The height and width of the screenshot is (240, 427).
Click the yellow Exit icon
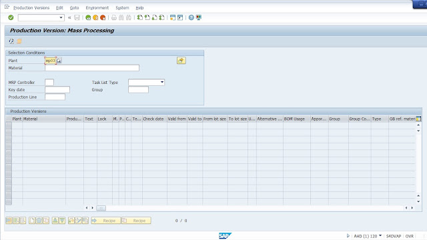[x=95, y=18]
